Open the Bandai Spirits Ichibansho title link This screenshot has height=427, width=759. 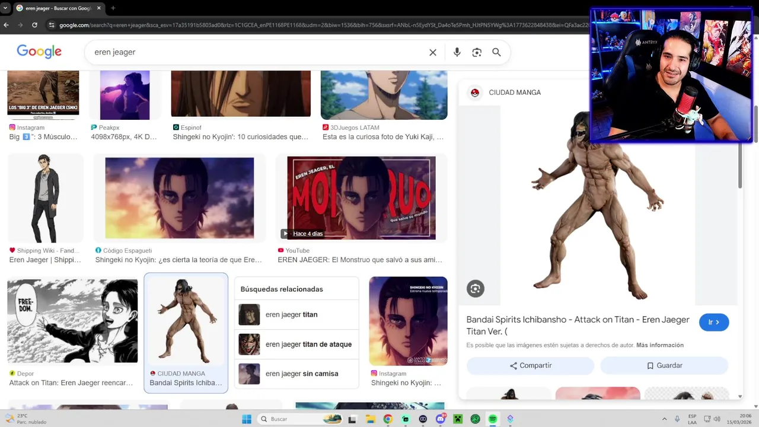coord(578,325)
